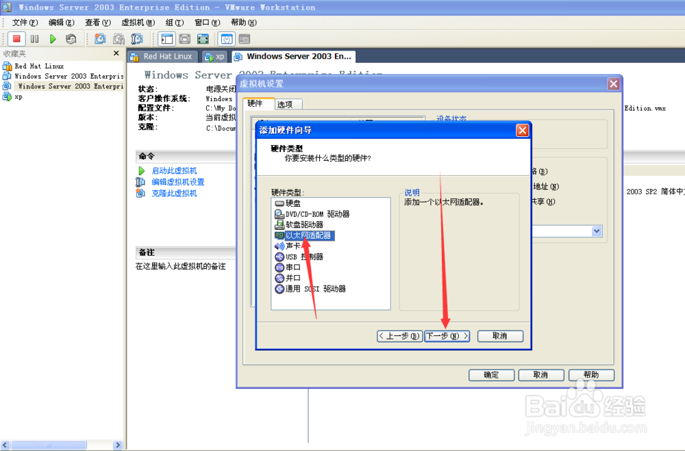Click 上一步(B) in the wizard
Screen dimensions: 685x451
(400, 336)
